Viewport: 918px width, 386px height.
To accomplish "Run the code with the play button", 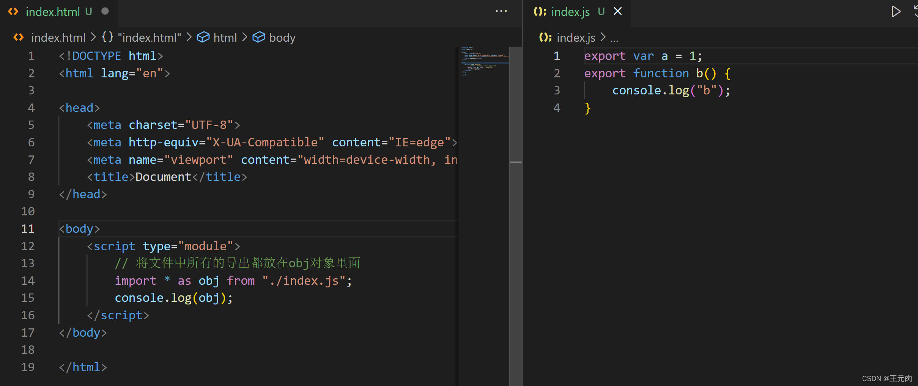I will 896,11.
